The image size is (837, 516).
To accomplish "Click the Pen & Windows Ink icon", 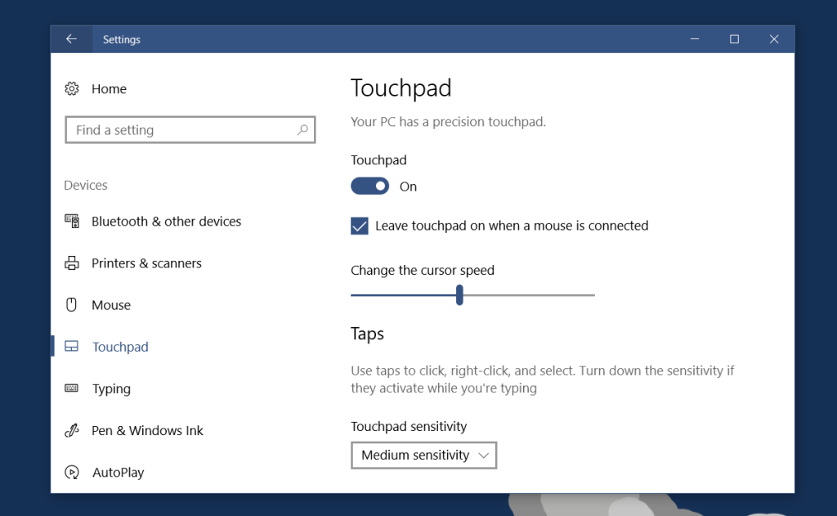I will (x=73, y=430).
